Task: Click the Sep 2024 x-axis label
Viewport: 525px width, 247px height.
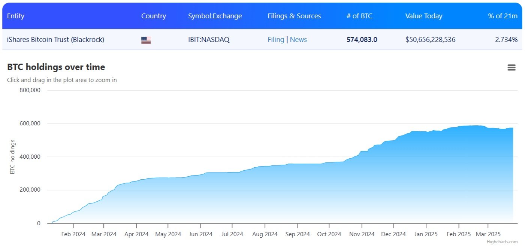Action: pyautogui.click(x=298, y=234)
